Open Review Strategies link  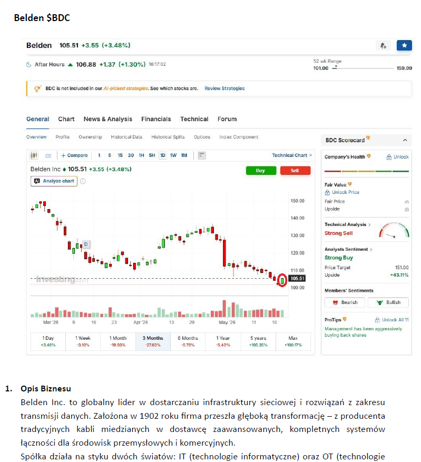coord(224,89)
